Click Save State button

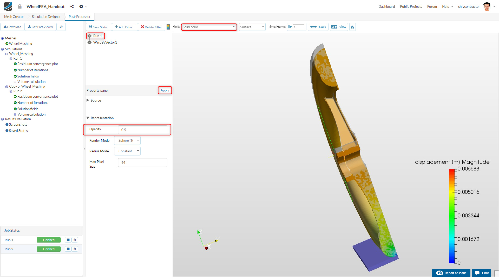point(99,27)
